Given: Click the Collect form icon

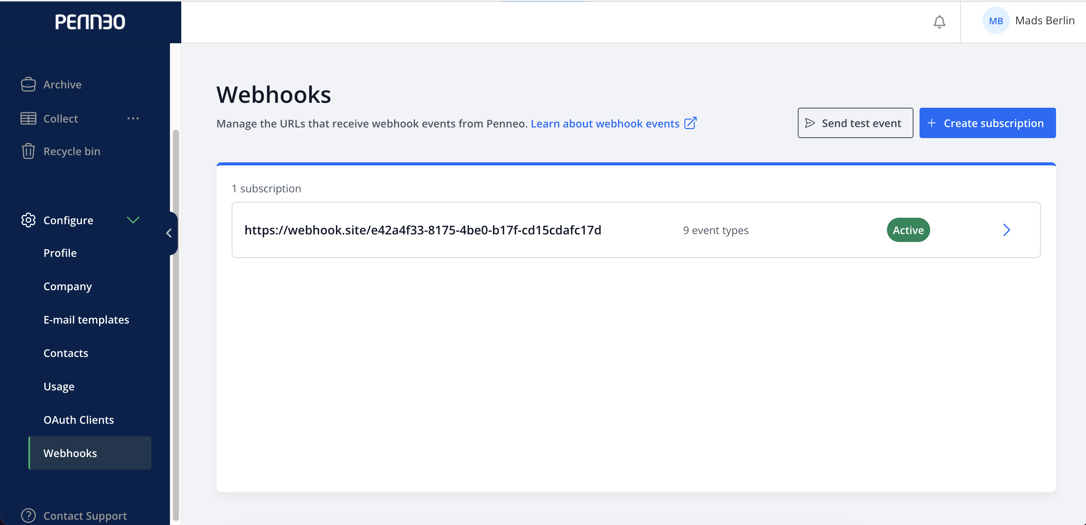Looking at the screenshot, I should (28, 118).
